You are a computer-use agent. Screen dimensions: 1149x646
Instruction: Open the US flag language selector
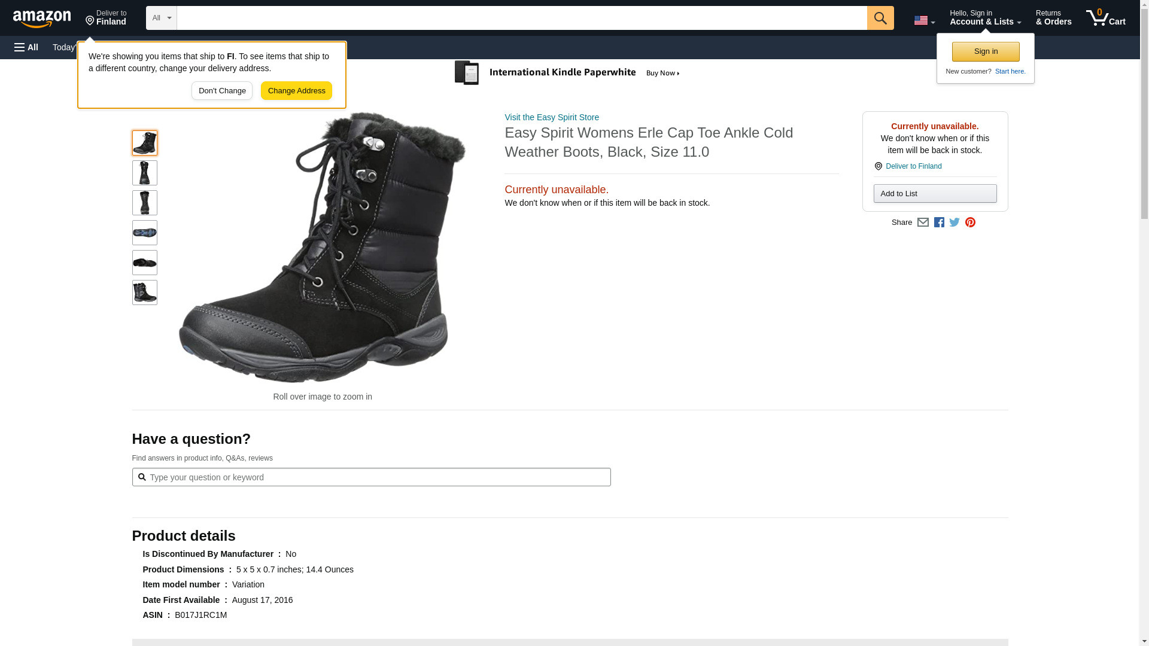pyautogui.click(x=924, y=20)
